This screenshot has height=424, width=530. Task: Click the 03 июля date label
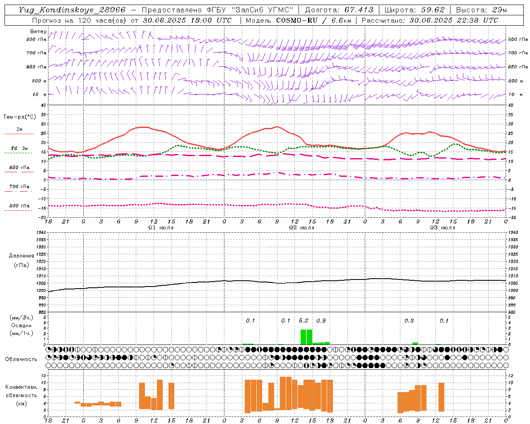(443, 228)
